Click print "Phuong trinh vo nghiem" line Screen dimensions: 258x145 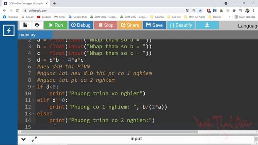pos(98,93)
